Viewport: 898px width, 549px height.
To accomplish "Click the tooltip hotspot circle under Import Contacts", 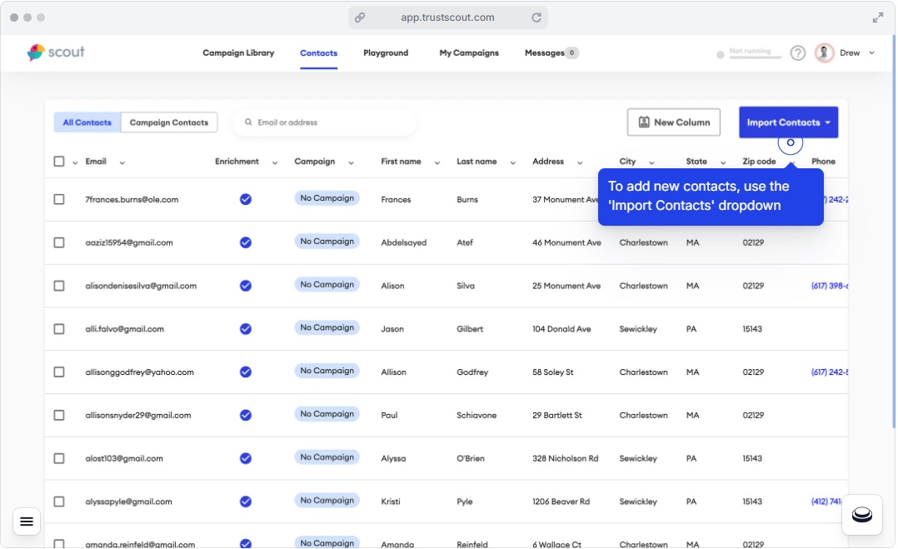I will click(791, 142).
